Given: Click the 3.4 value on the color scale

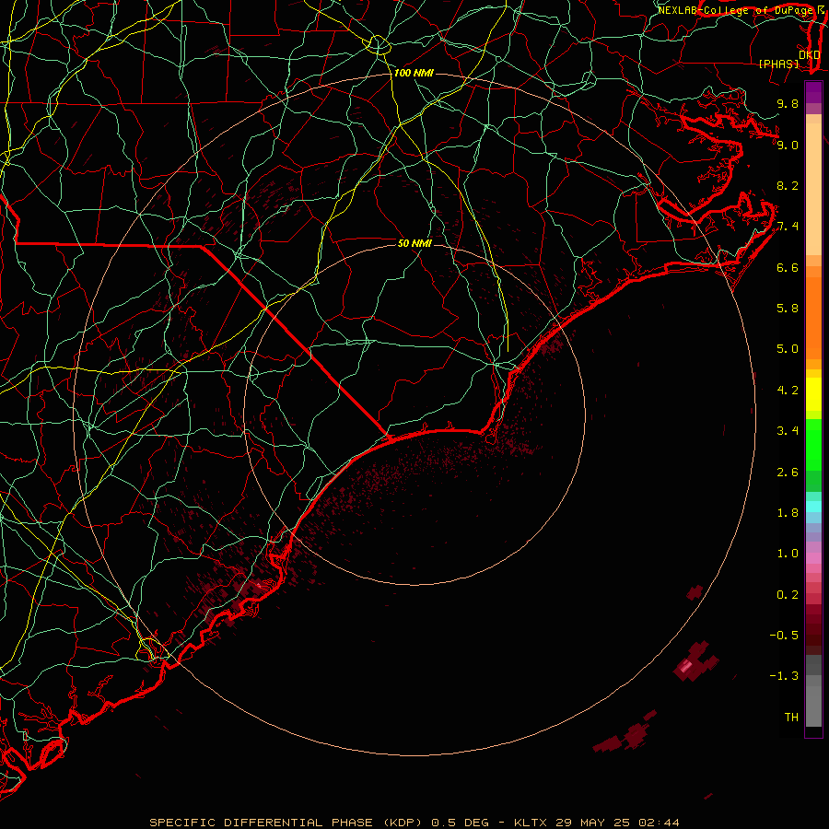Looking at the screenshot, I should click(788, 431).
